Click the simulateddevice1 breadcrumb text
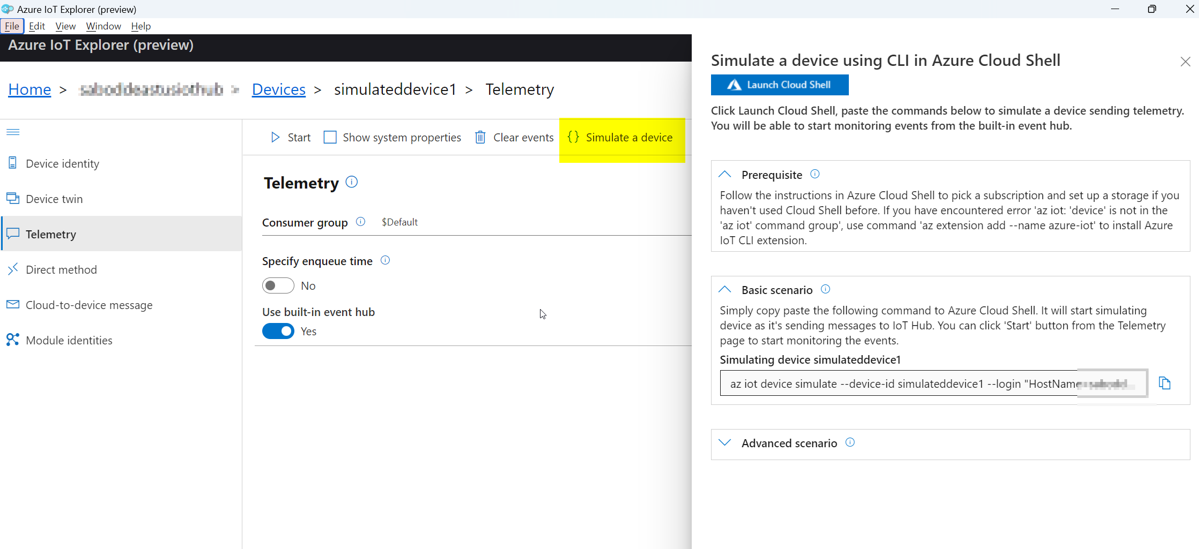Screen dimensions: 1199x549 (x=395, y=89)
